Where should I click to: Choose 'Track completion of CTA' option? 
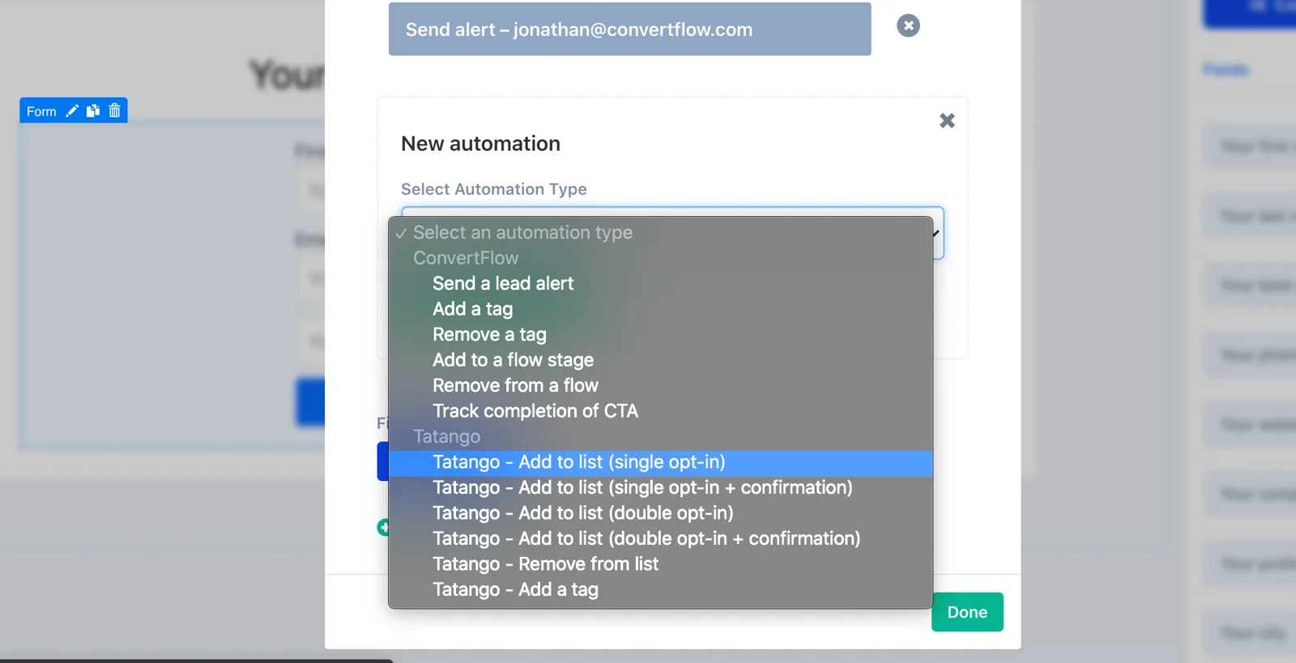point(660,411)
